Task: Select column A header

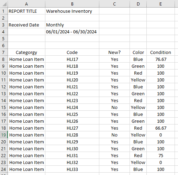Action: pos(26,4)
